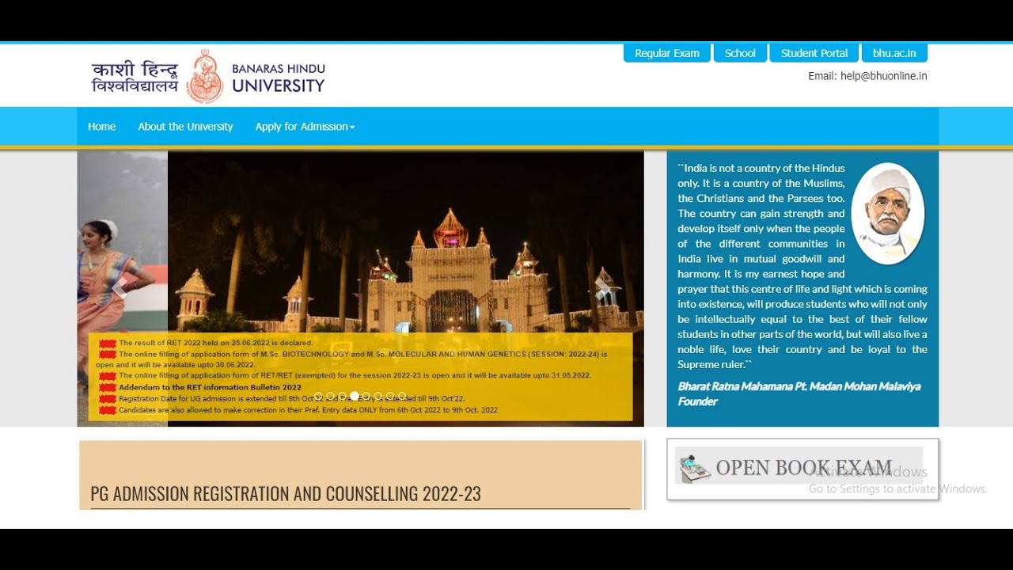Viewport: 1013px width, 570px height.
Task: Select the fifth carousel indicator dot
Action: click(x=366, y=396)
